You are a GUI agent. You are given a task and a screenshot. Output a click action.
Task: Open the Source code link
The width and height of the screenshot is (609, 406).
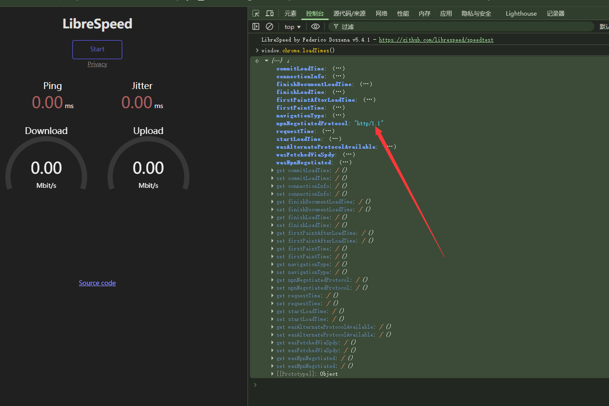pos(97,283)
